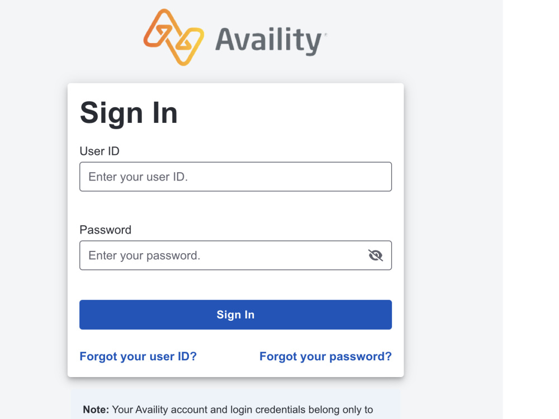Viewport: 559px width, 419px height.
Task: Focus the User ID input field
Action: point(236,177)
